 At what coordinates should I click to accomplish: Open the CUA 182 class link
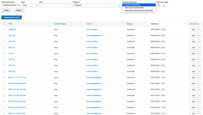pyautogui.click(x=12, y=35)
